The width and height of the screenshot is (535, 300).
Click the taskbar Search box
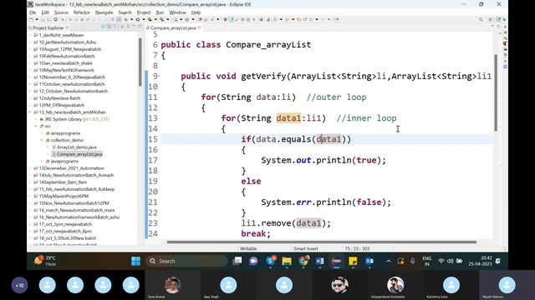point(187,261)
